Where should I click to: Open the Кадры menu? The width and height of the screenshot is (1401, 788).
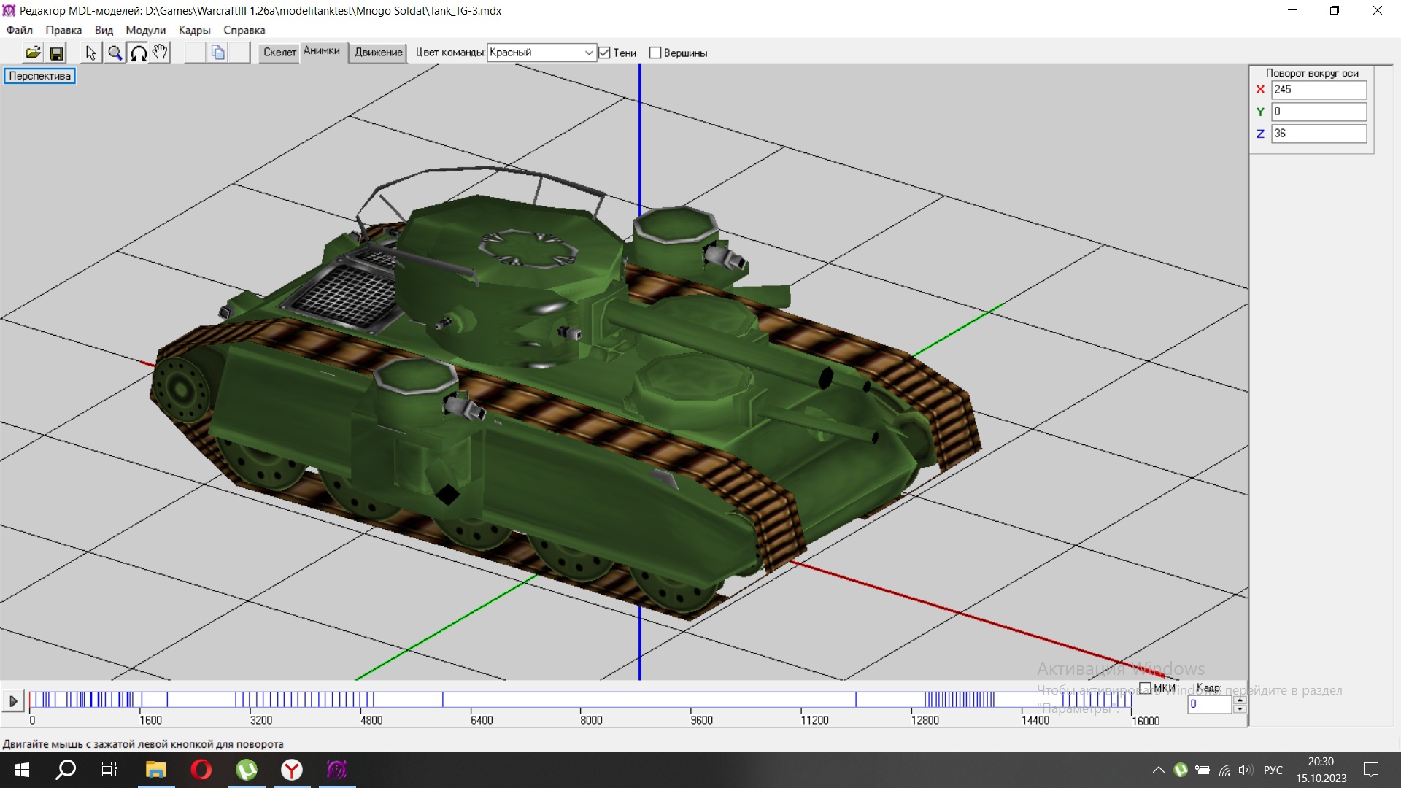point(194,30)
